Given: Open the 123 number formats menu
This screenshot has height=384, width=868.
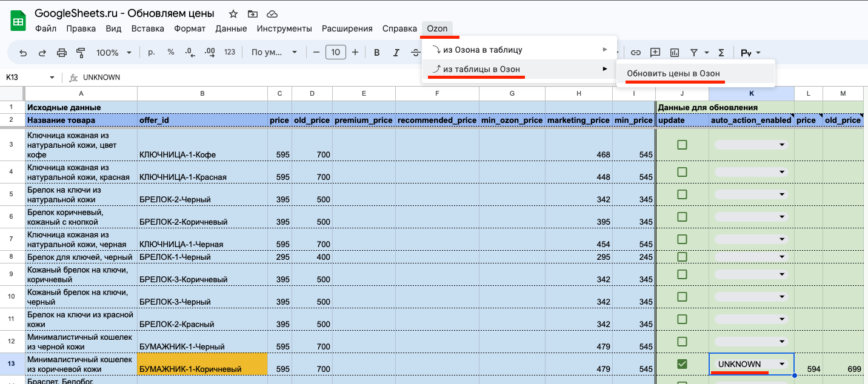Looking at the screenshot, I should point(230,52).
